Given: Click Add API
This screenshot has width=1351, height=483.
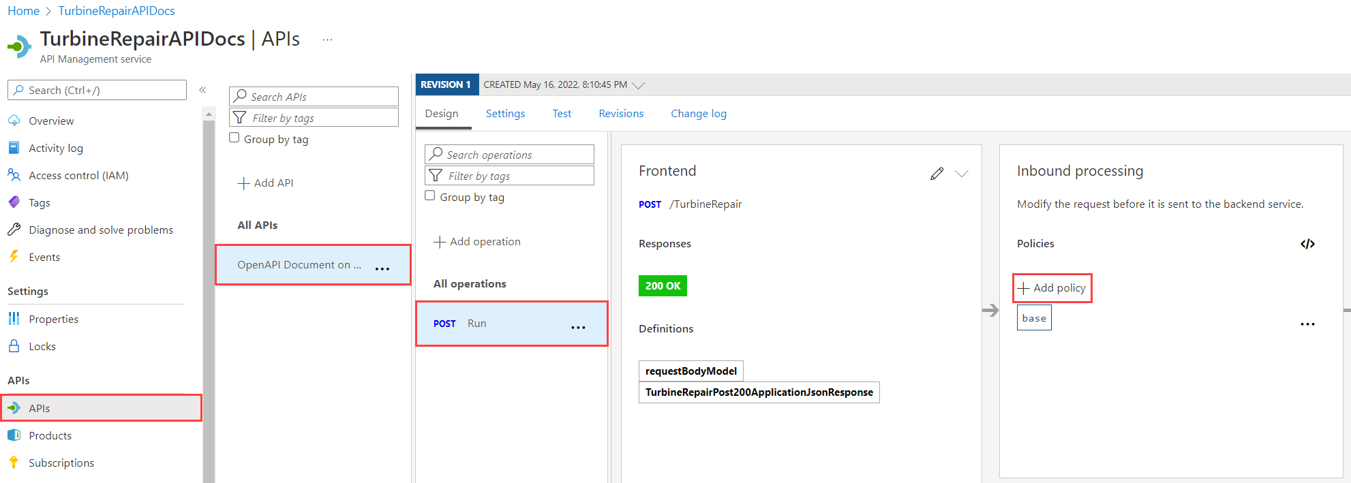Looking at the screenshot, I should pos(266,183).
